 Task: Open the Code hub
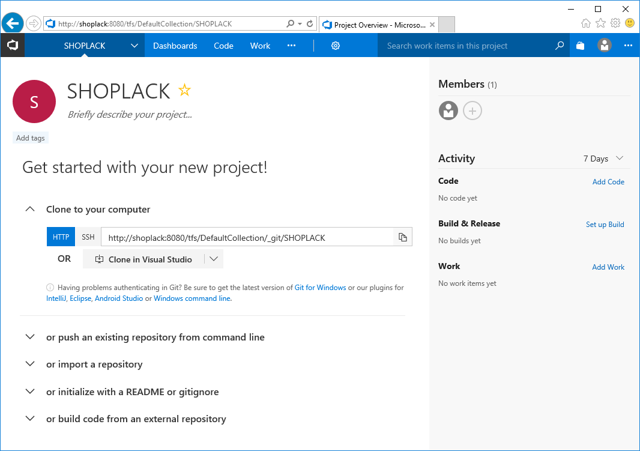[224, 46]
